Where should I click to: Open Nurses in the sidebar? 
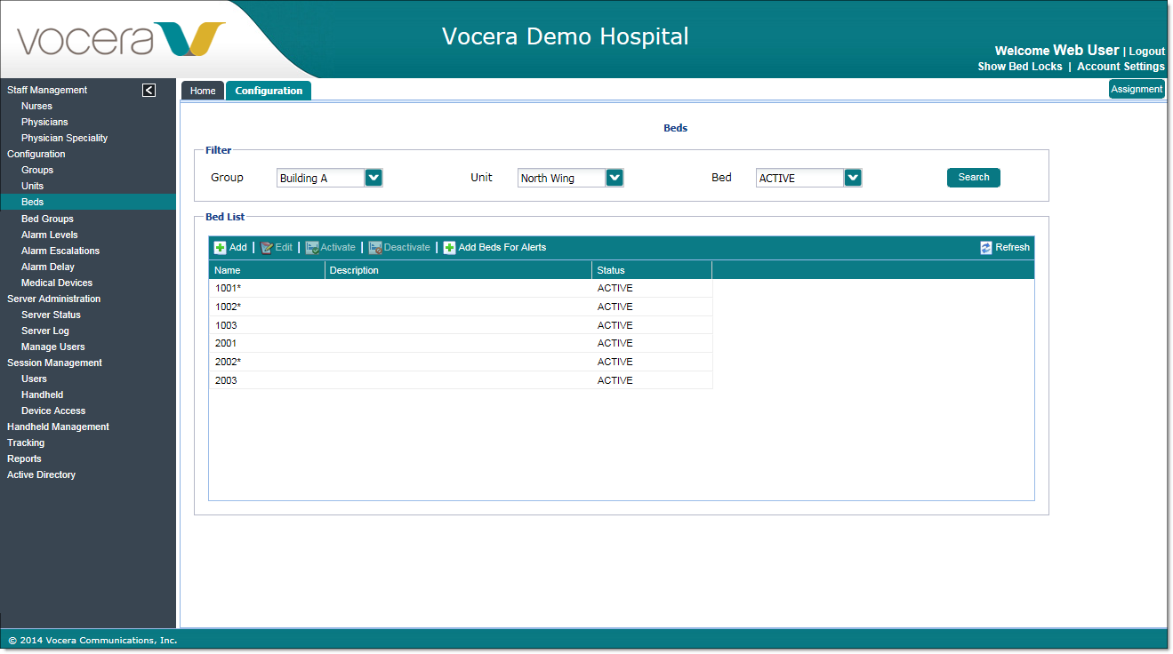[36, 106]
